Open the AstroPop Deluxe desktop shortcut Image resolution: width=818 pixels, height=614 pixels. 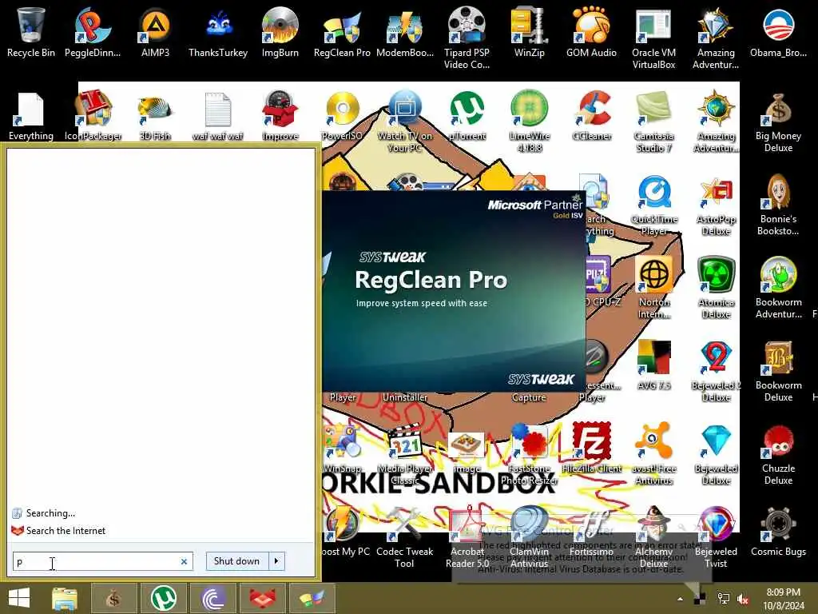[x=716, y=205]
